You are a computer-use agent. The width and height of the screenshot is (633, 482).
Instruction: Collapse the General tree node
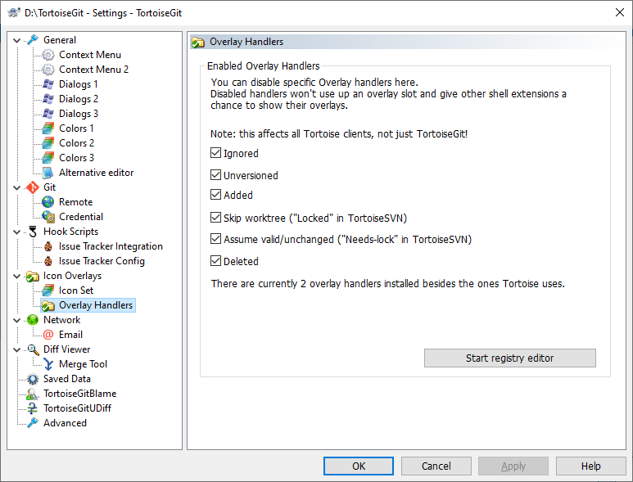pos(17,40)
